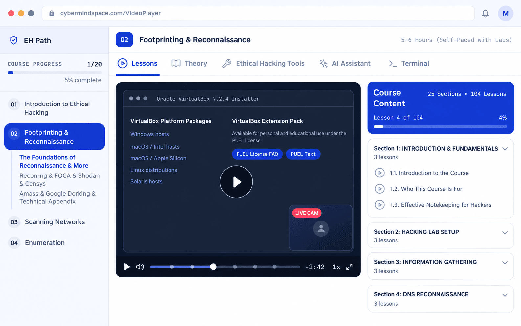Click the video seek bar playhead knob
This screenshot has height=326, width=521.
213,267
